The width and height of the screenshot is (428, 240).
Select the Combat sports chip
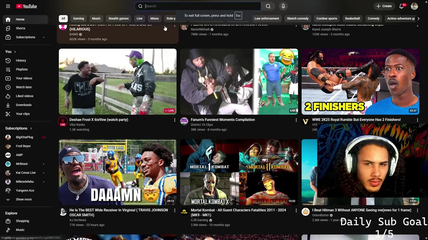[327, 18]
